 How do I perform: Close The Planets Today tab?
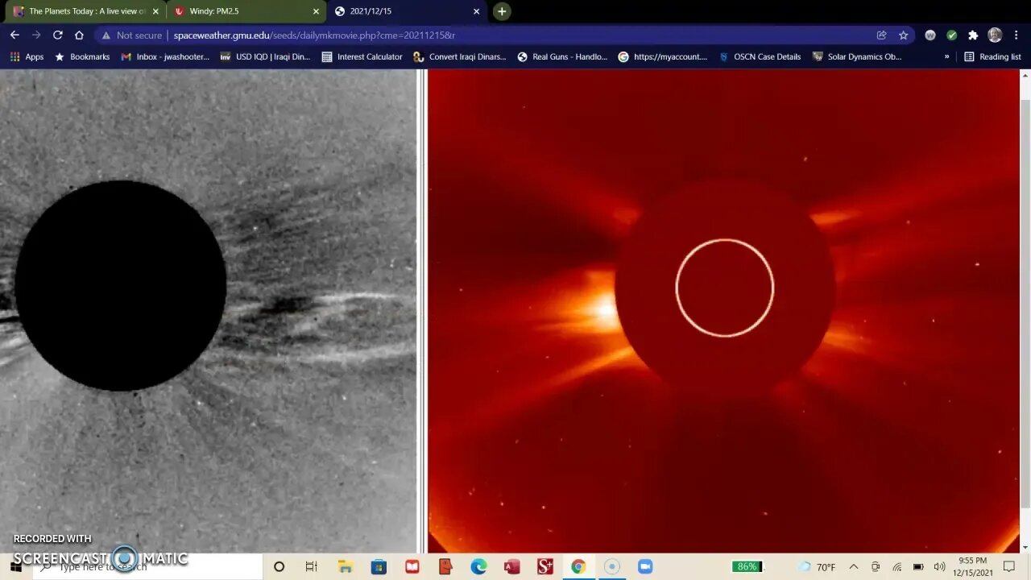click(x=155, y=11)
